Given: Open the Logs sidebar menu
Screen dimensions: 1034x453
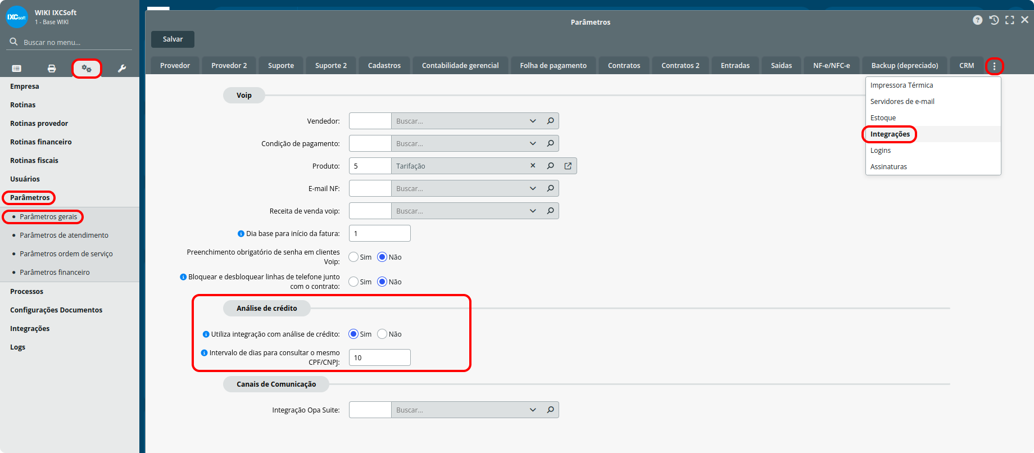Looking at the screenshot, I should [x=17, y=347].
